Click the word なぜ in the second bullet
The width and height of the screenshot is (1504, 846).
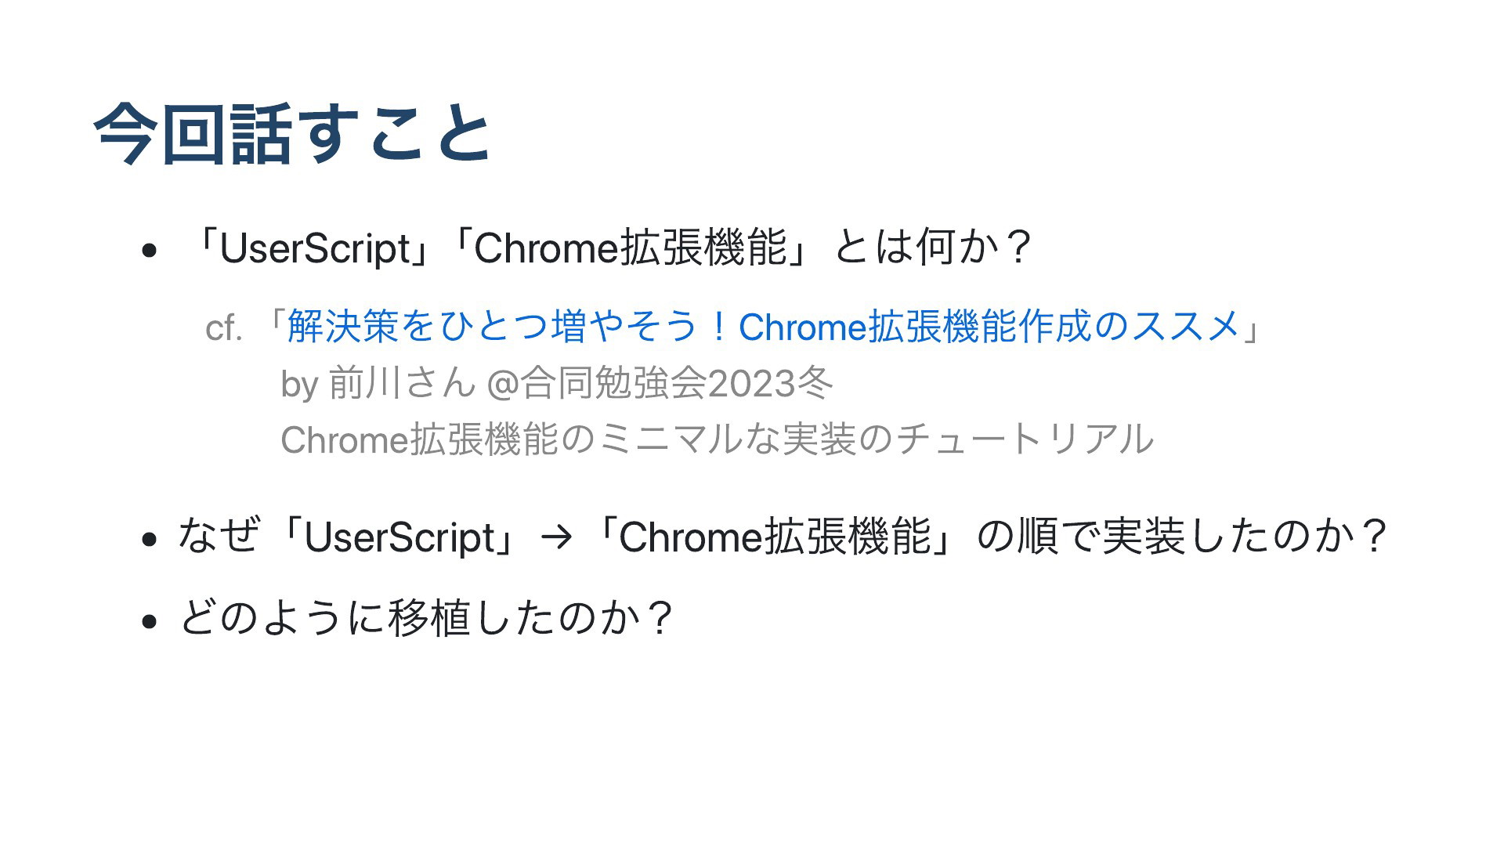[x=218, y=537]
